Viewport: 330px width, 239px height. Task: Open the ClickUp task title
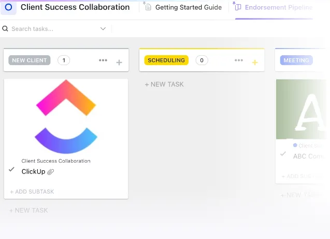coord(33,171)
